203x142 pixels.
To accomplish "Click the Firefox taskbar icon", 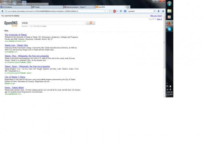I will coord(169,23).
